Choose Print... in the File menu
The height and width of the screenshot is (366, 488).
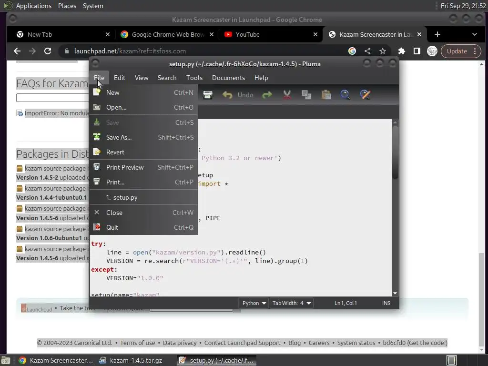(x=143, y=182)
